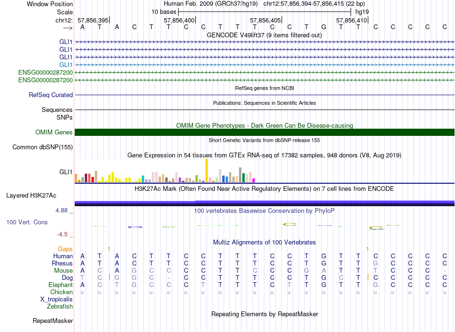The image size is (455, 332).
Task: Select the Mouse alignment row label
Action: pos(63,271)
